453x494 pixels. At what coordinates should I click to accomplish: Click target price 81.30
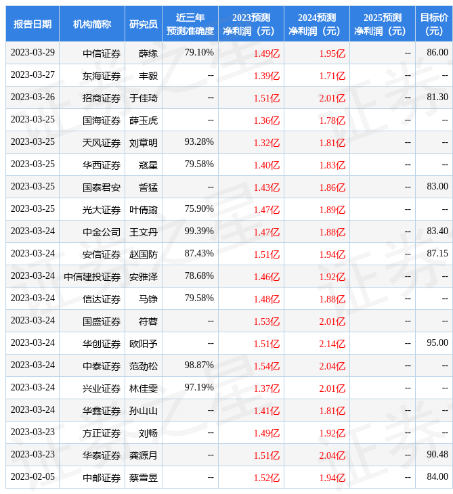(x=437, y=97)
